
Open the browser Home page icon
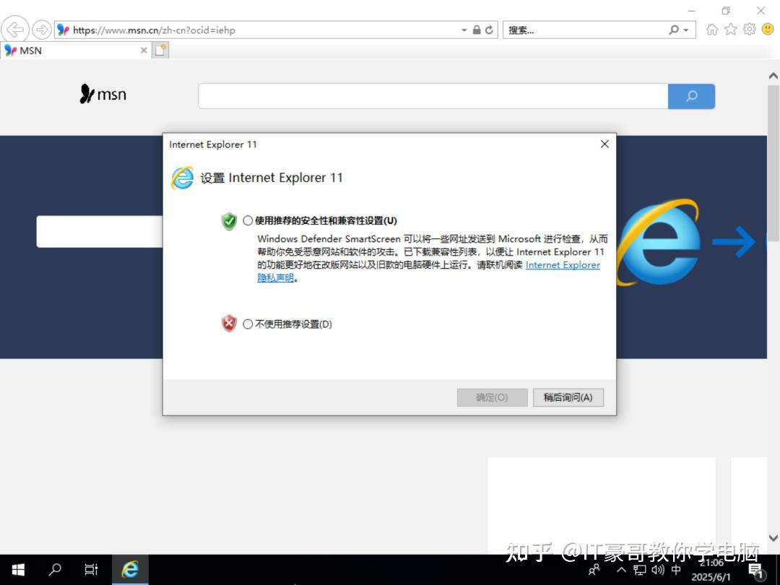[712, 29]
